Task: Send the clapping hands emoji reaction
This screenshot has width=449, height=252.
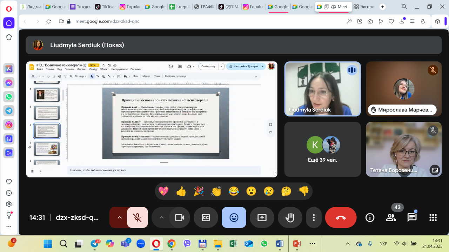Action: [x=216, y=191]
